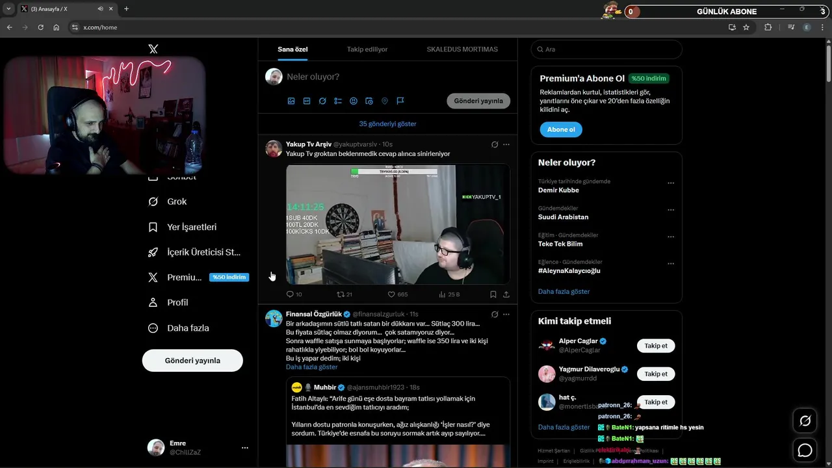The height and width of the screenshot is (468, 832).
Task: Click Abone ol Premium button
Action: tap(561, 129)
